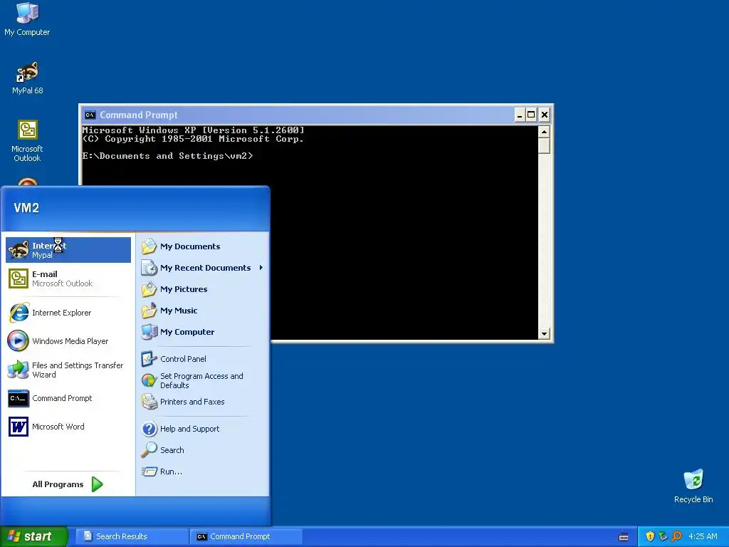The width and height of the screenshot is (729, 547).
Task: Click the My Computer icon in Start menu
Action: (150, 332)
